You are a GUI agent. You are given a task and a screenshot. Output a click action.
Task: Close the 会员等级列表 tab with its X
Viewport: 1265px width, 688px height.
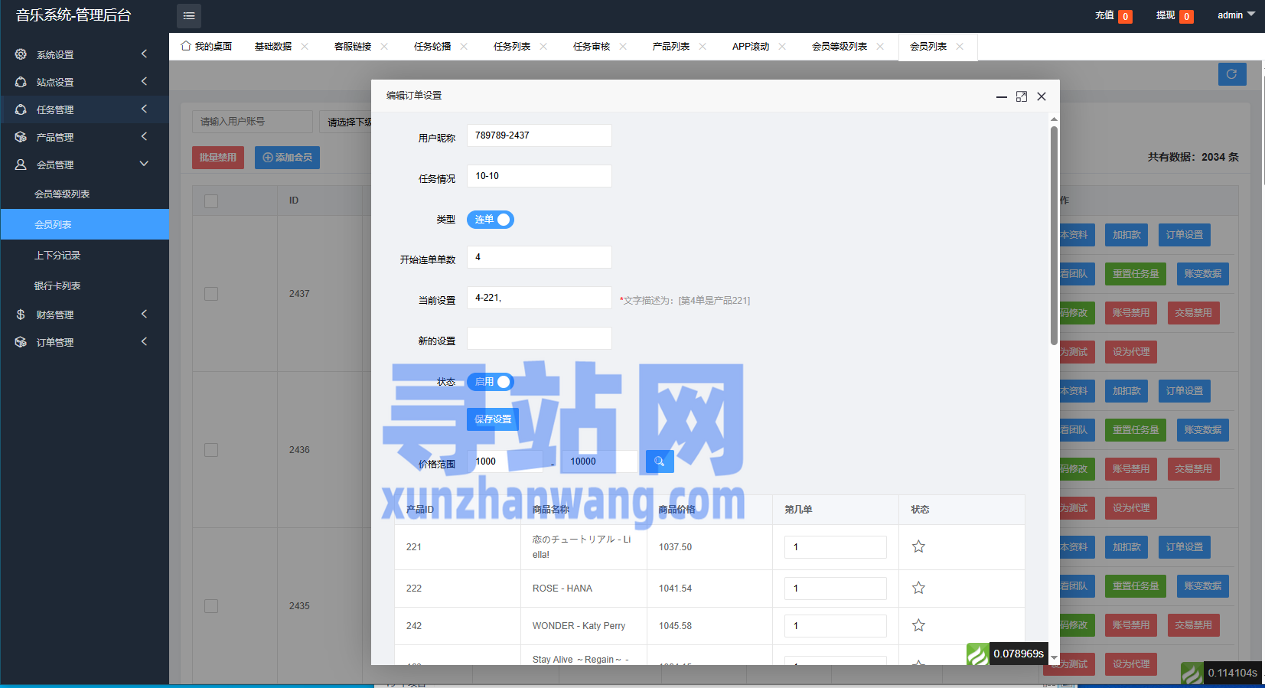coord(880,47)
